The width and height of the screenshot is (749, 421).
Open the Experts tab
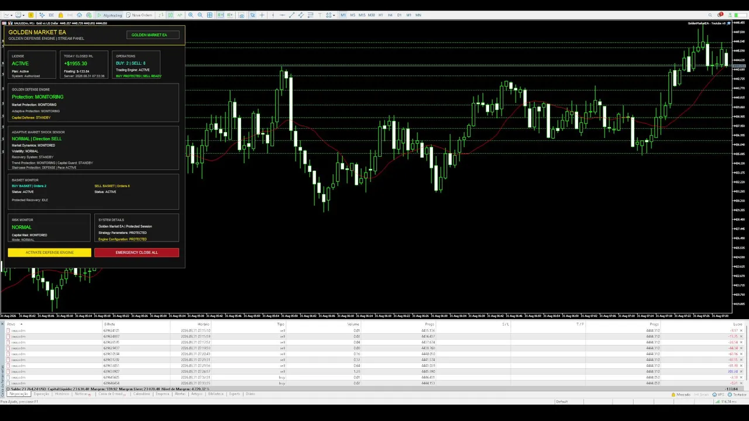tap(235, 394)
